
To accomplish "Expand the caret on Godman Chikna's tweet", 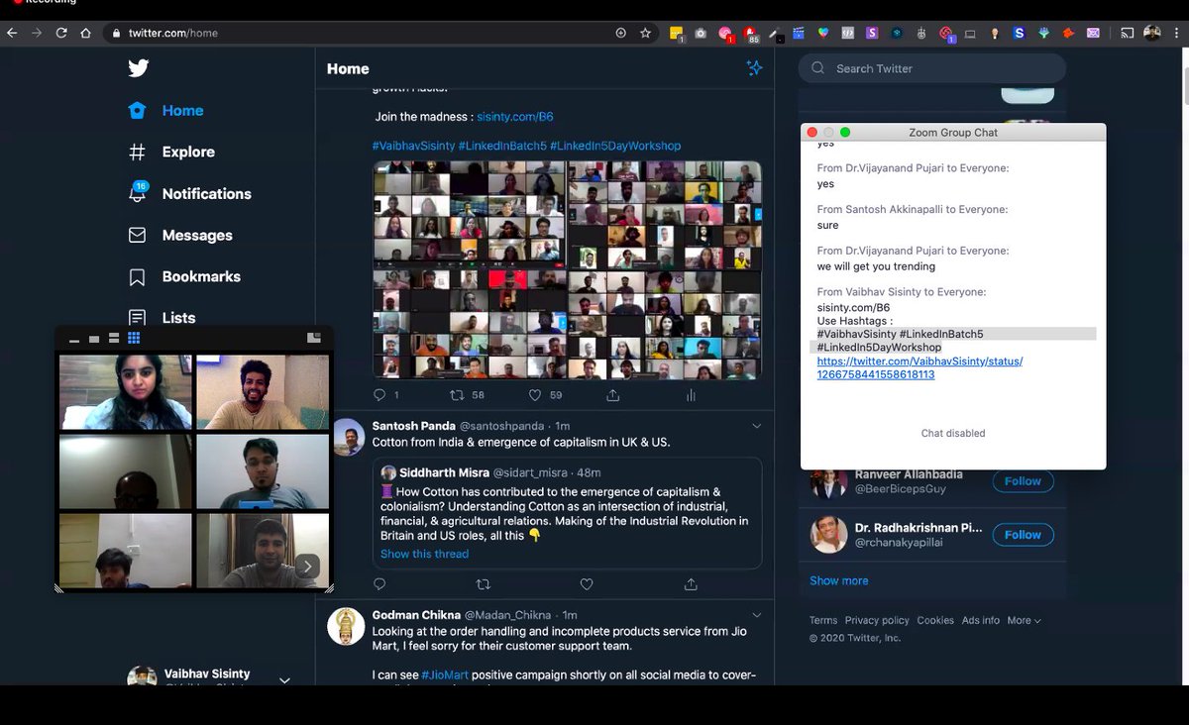I will 758,614.
